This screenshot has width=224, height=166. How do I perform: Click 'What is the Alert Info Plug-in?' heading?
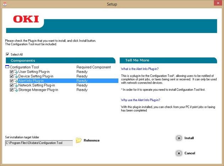coord(140,69)
